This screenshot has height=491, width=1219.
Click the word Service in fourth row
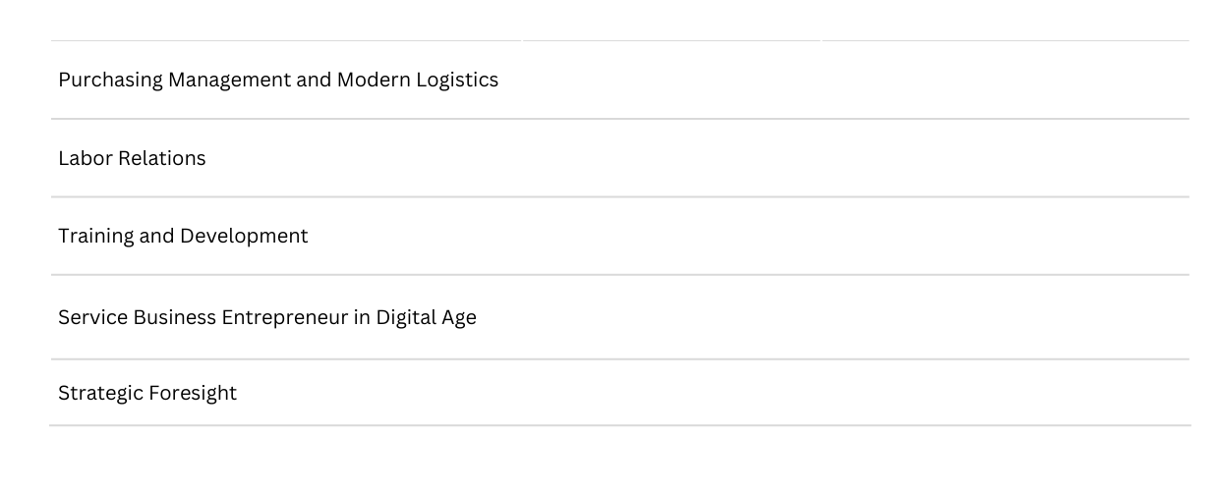(92, 317)
